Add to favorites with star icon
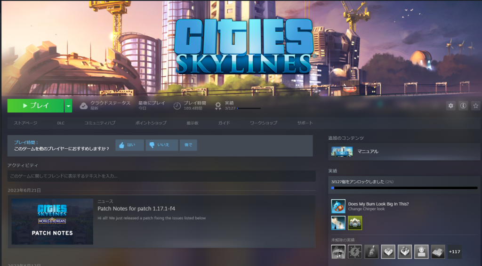 tap(476, 106)
